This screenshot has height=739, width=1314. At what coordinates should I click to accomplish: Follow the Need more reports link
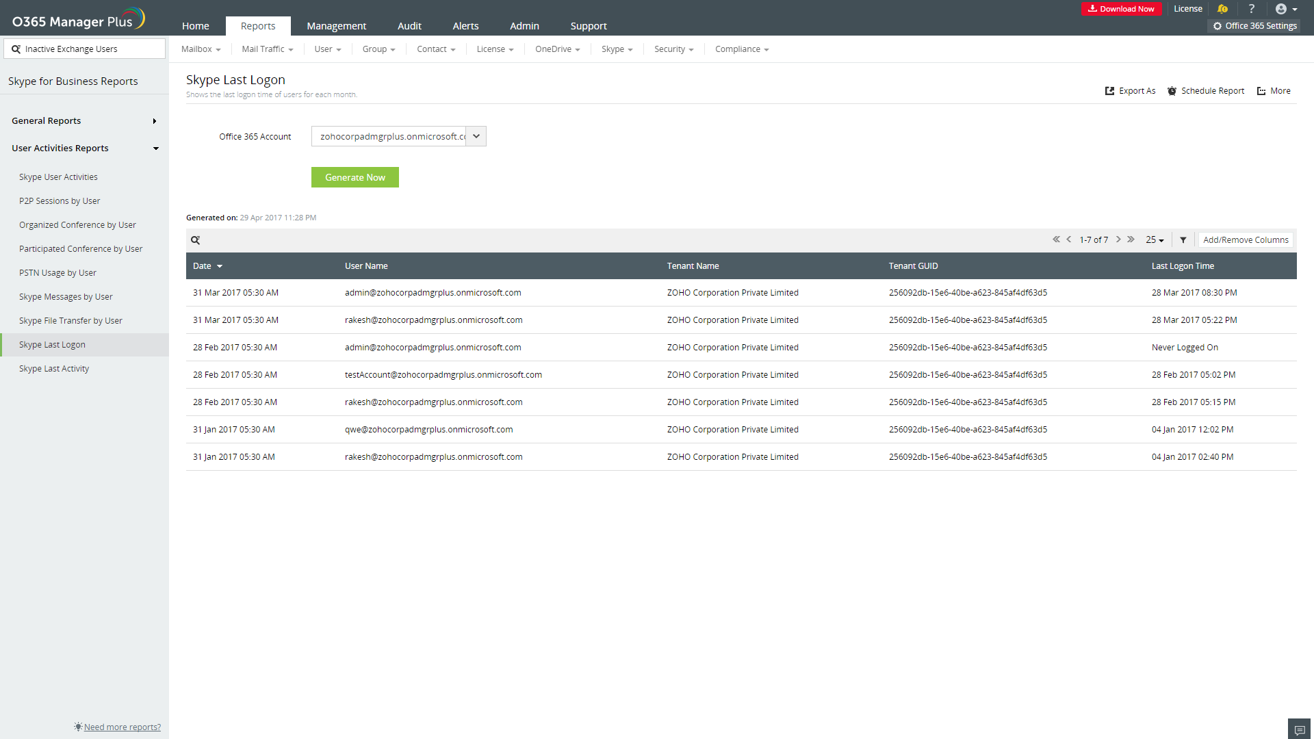tap(122, 727)
